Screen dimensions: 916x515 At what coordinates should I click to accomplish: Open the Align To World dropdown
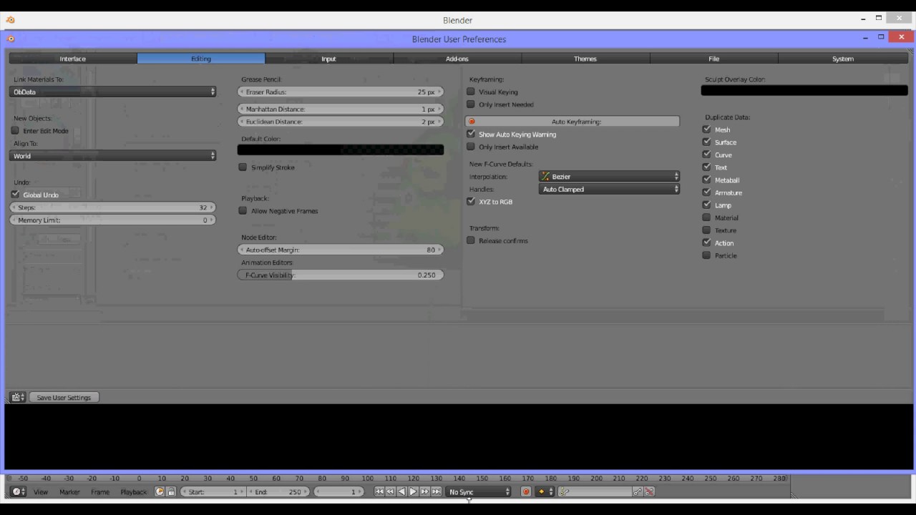[x=113, y=156]
